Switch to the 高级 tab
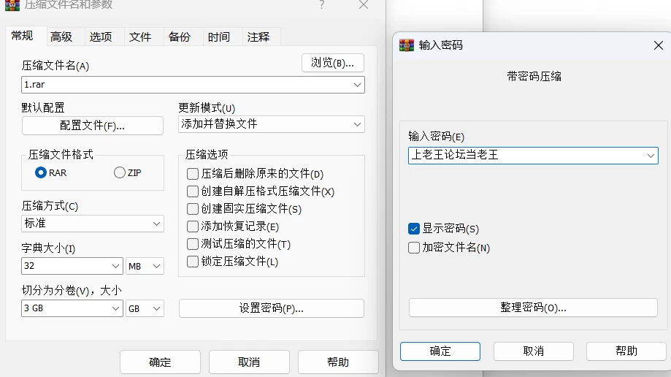 coord(61,37)
